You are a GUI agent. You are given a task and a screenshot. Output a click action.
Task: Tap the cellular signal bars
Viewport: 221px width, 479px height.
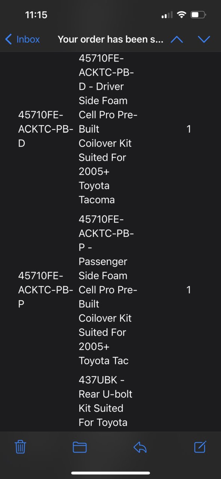[x=167, y=15]
